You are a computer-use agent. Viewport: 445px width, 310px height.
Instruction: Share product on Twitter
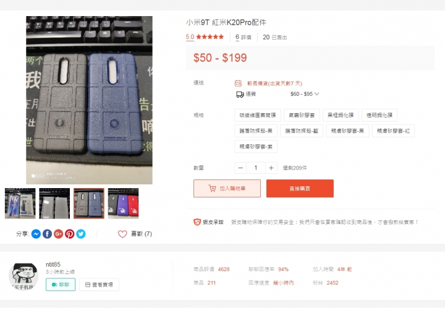pos(81,234)
